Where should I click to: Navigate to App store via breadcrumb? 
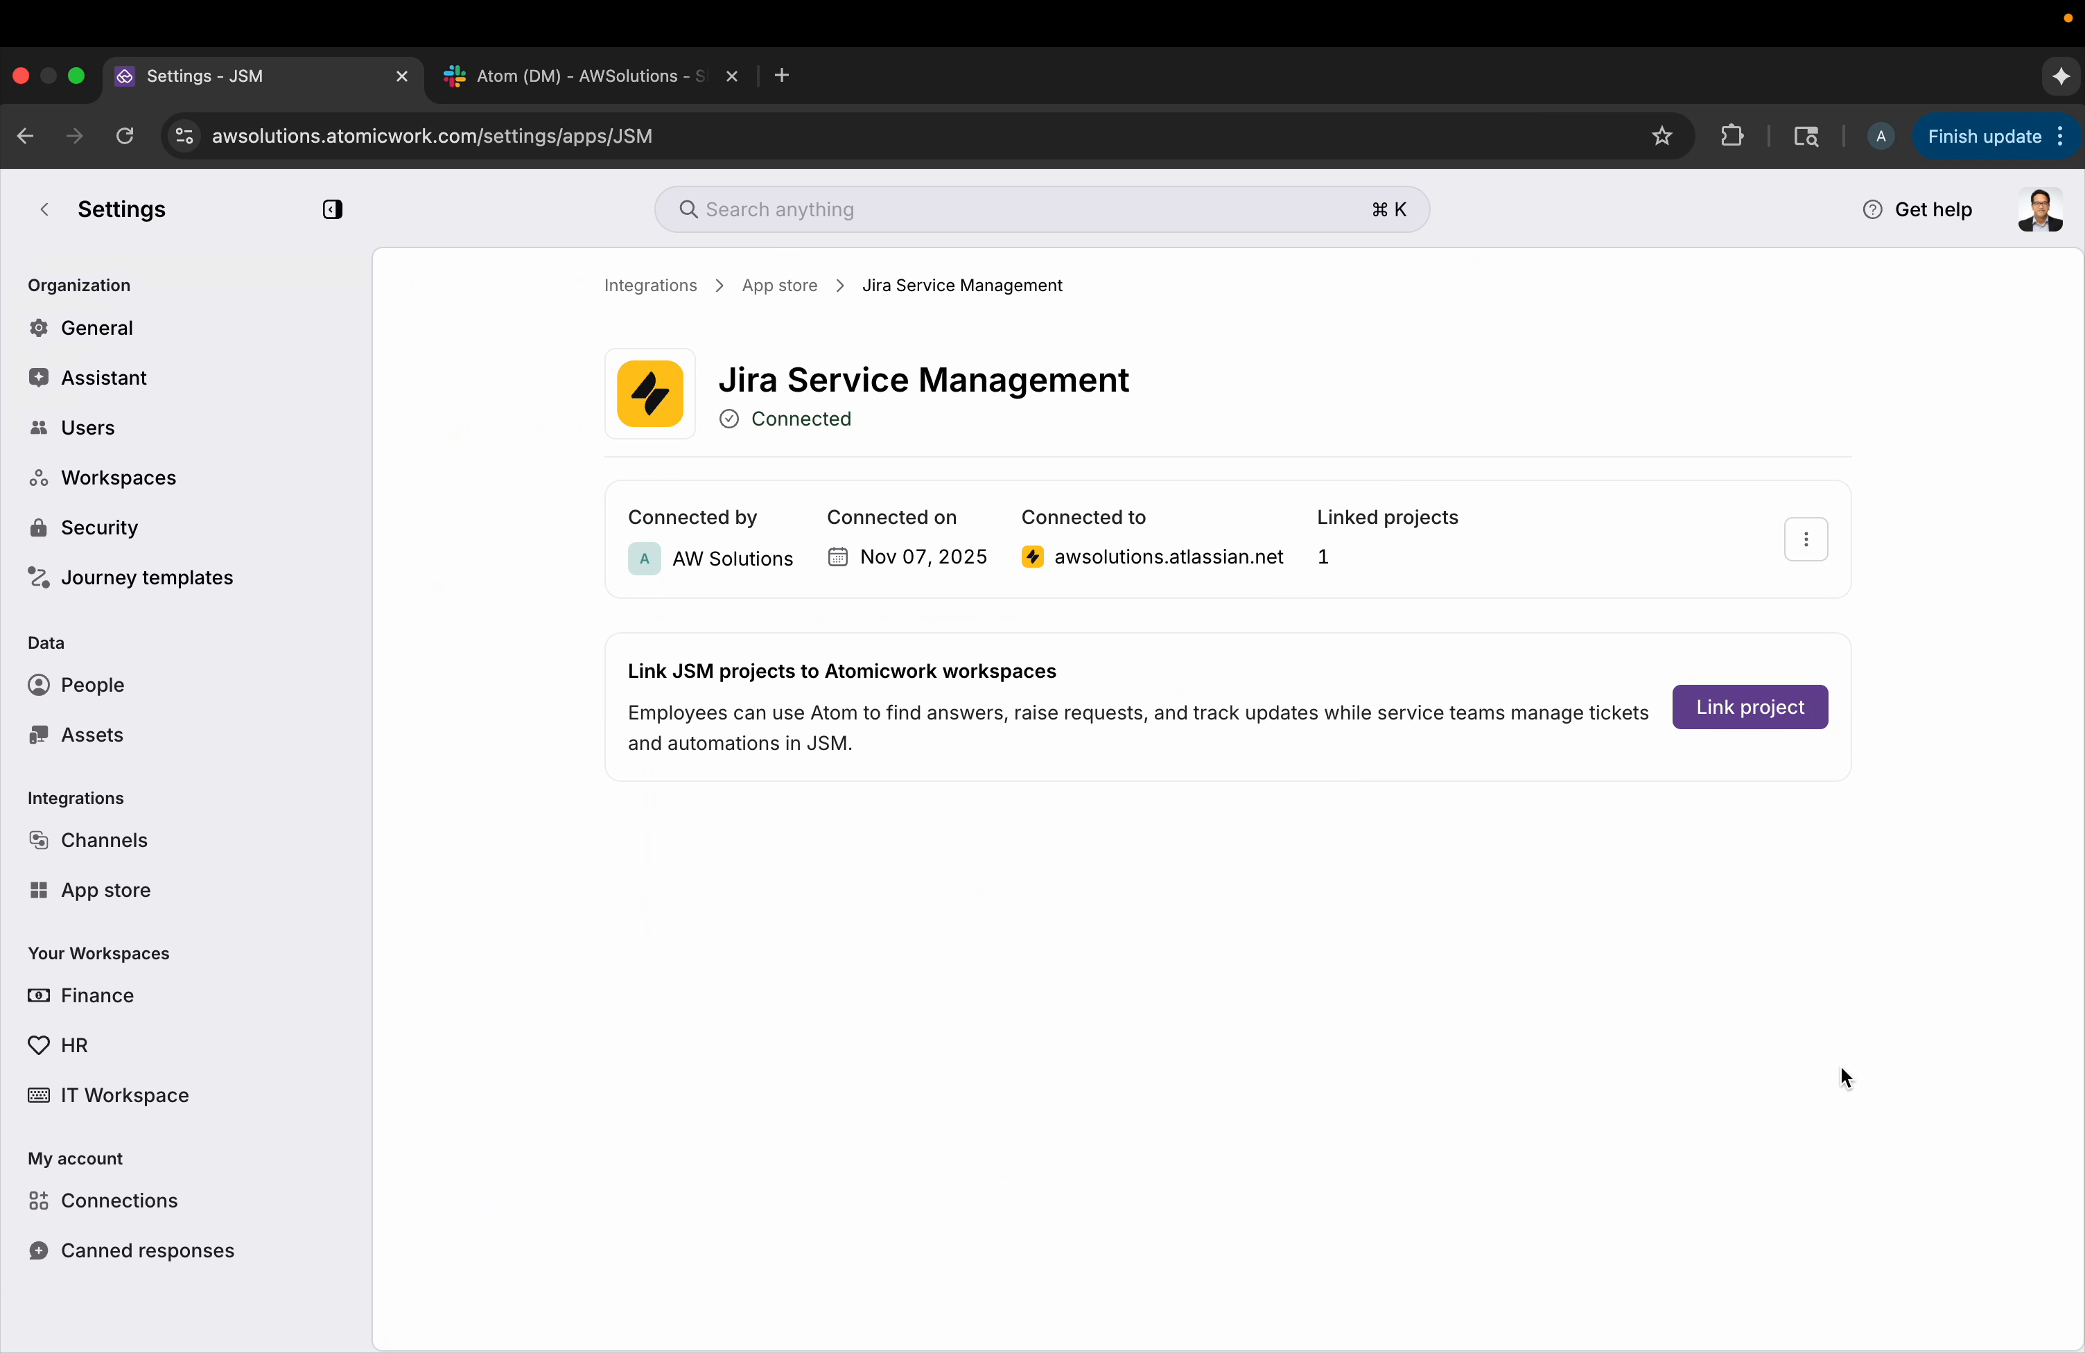point(779,285)
